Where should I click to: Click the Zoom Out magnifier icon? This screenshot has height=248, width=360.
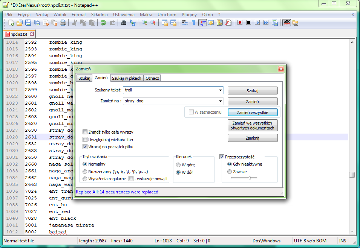(x=153, y=23)
